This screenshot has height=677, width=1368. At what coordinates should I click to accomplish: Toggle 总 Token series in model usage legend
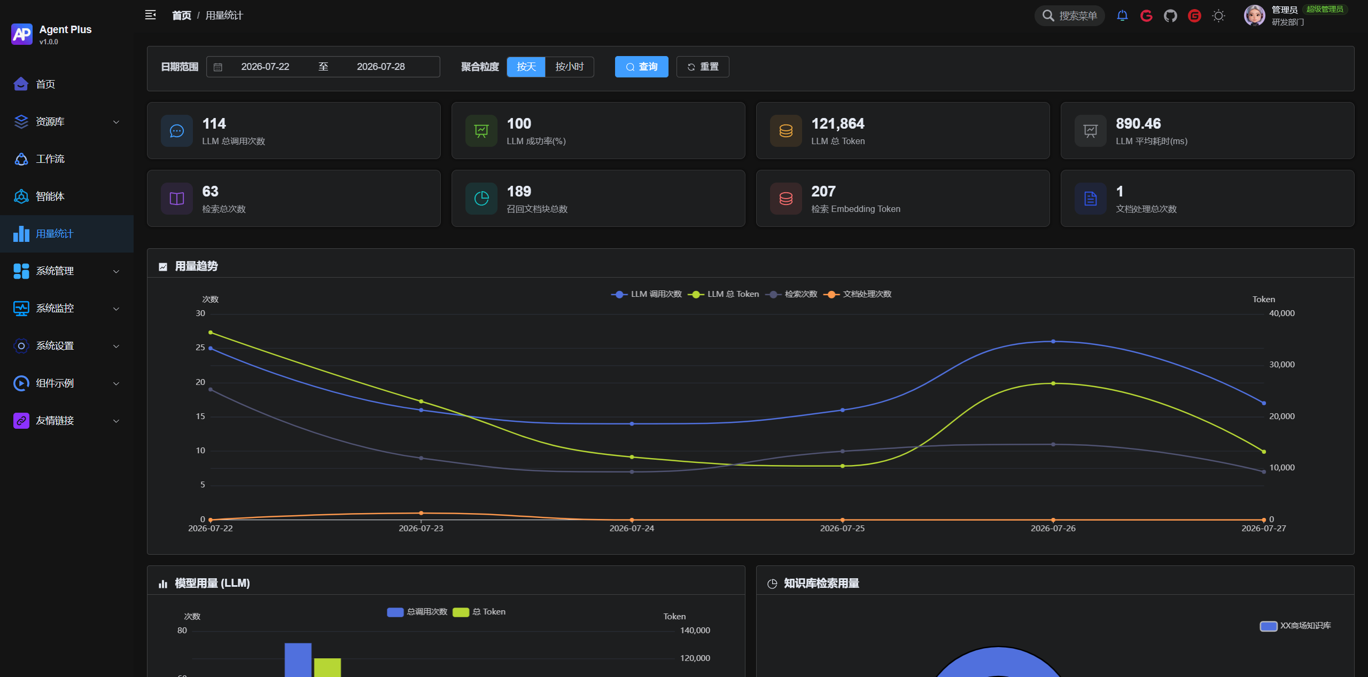[x=479, y=612]
